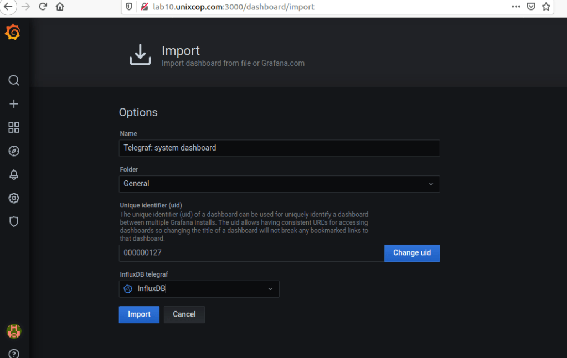The image size is (567, 358).
Task: Save the page to Pocket icon
Action: click(x=531, y=7)
